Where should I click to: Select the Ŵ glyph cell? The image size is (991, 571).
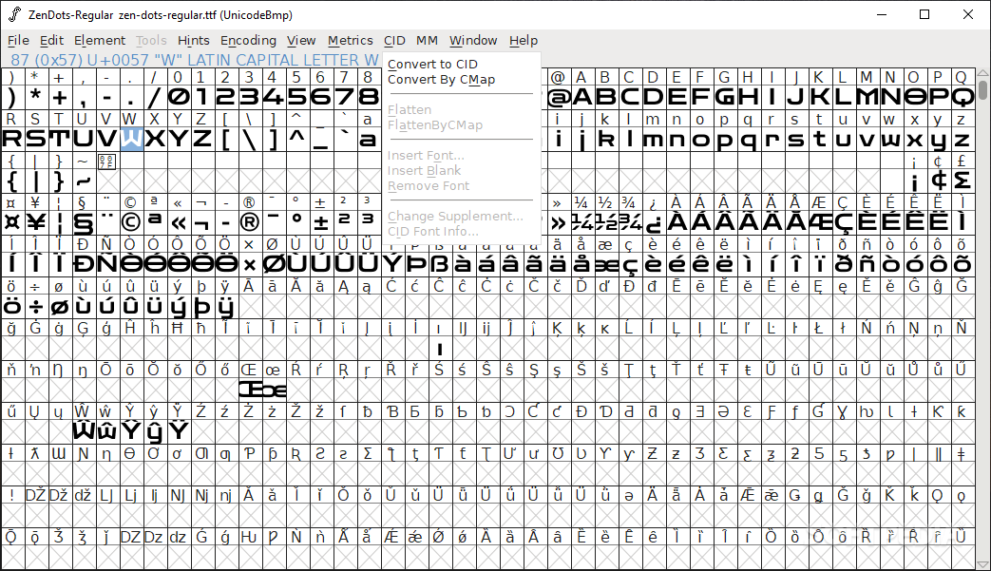pos(84,432)
